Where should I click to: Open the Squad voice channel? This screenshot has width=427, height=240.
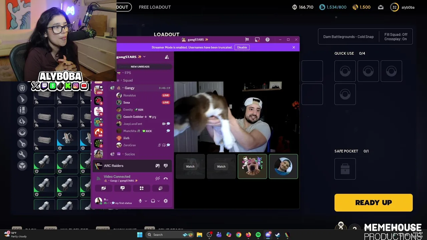coord(128,80)
